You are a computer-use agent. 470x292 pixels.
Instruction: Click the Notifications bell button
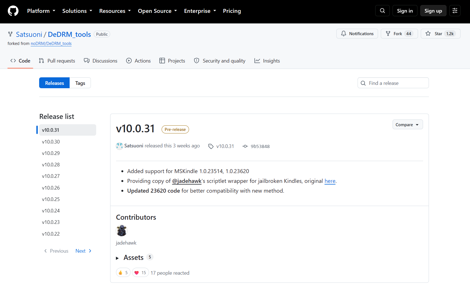point(357,33)
